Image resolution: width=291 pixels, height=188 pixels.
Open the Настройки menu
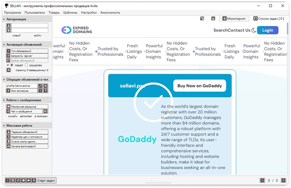[x=89, y=13]
